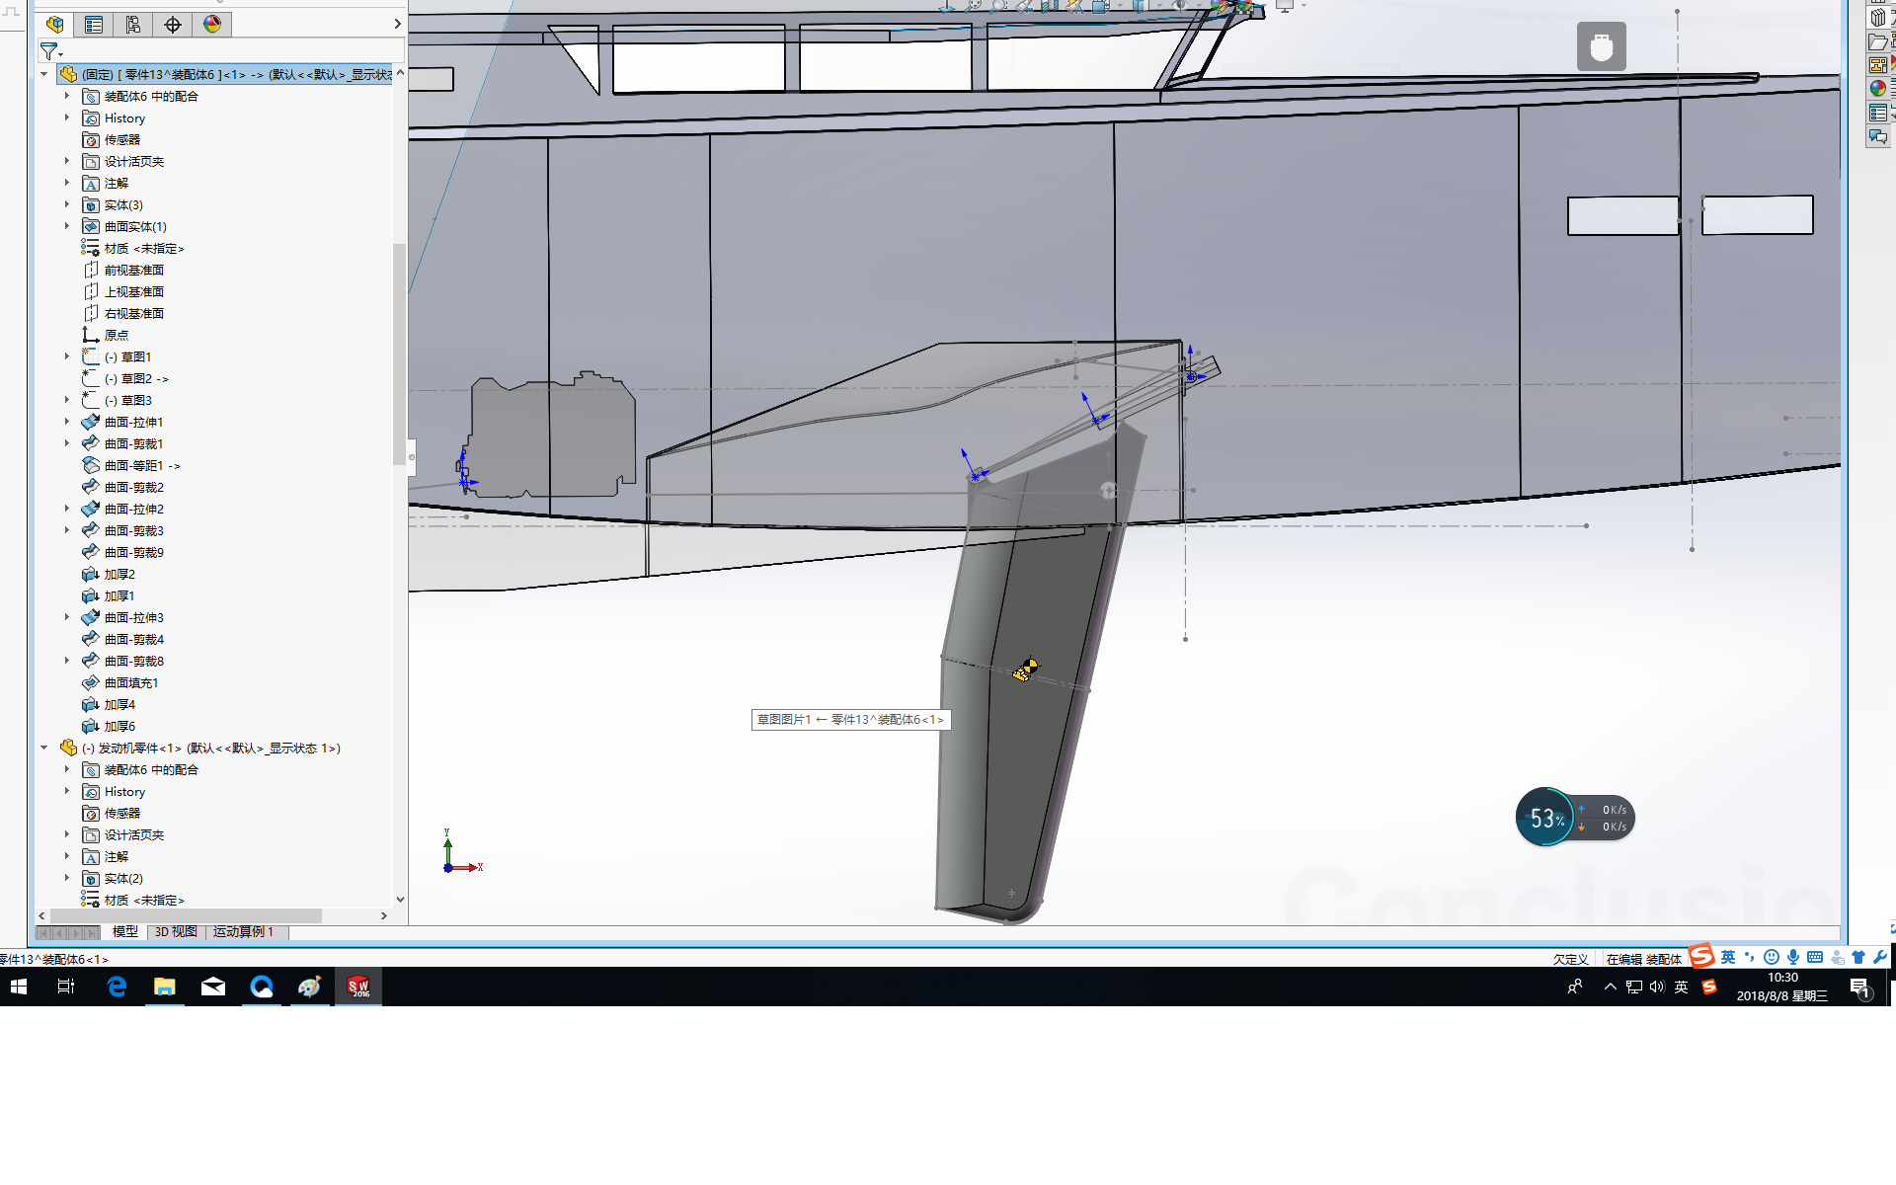The image size is (1896, 1185).
Task: Select the 右视基准面 plane
Action: 123,314
